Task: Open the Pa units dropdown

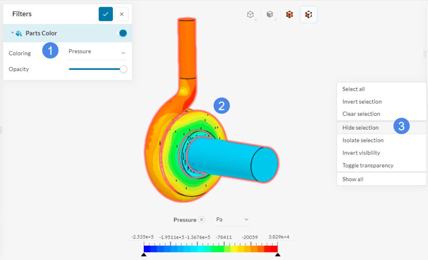Action: 232,219
